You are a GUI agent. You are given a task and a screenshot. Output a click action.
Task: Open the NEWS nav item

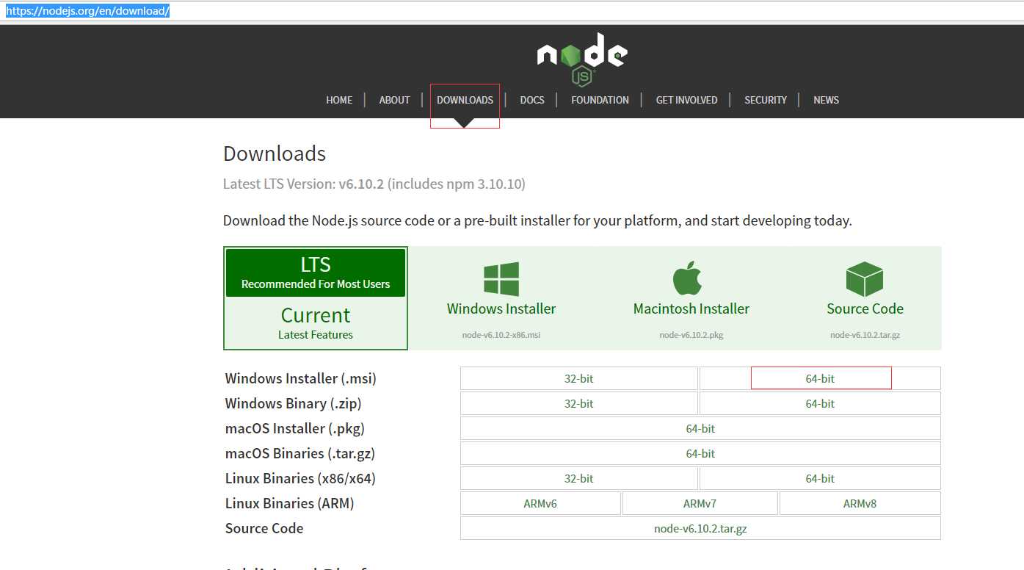pos(826,100)
